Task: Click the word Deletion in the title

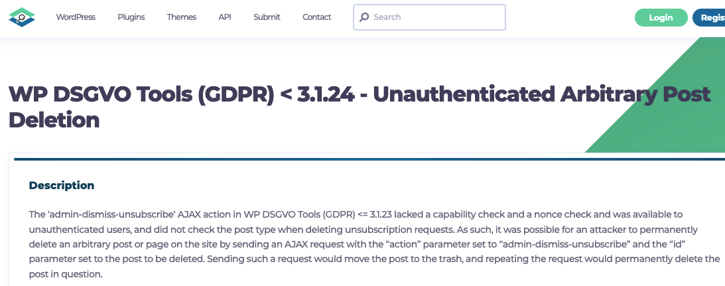Action: [x=54, y=120]
